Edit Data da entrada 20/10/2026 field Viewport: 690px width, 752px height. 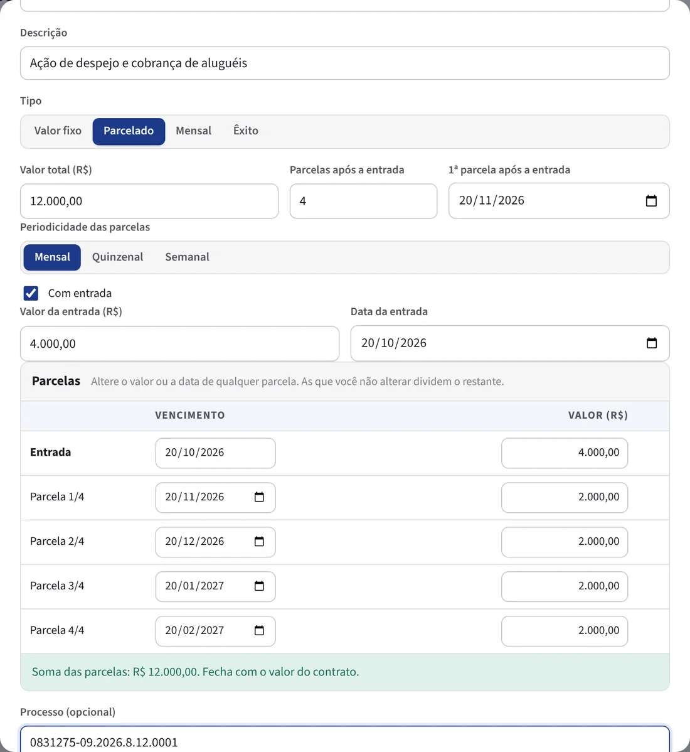click(x=511, y=343)
